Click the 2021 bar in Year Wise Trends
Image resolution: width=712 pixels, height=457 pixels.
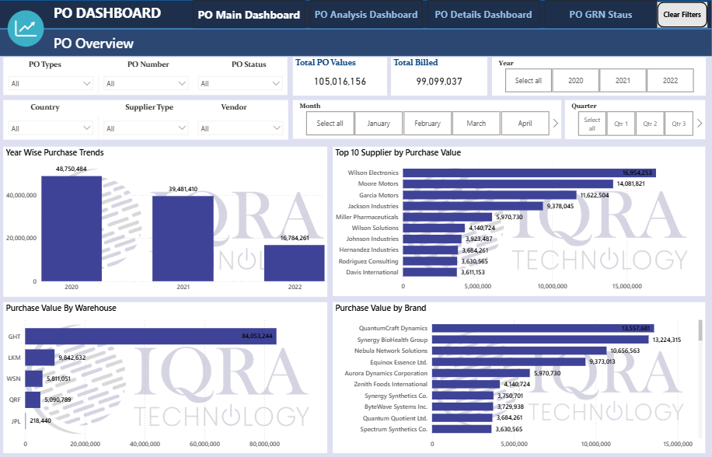(183, 239)
